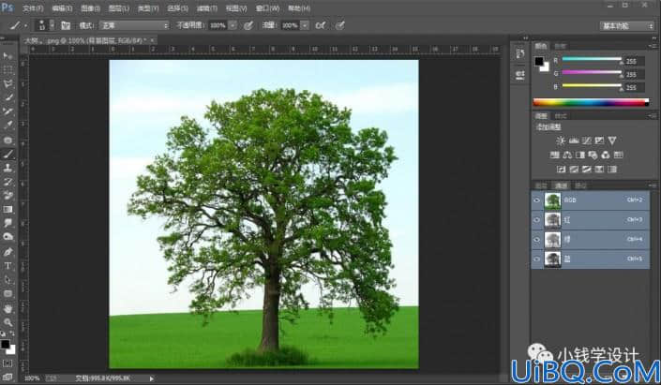Add a Channel Mixer adjustment
The height and width of the screenshot is (385, 661).
606,155
